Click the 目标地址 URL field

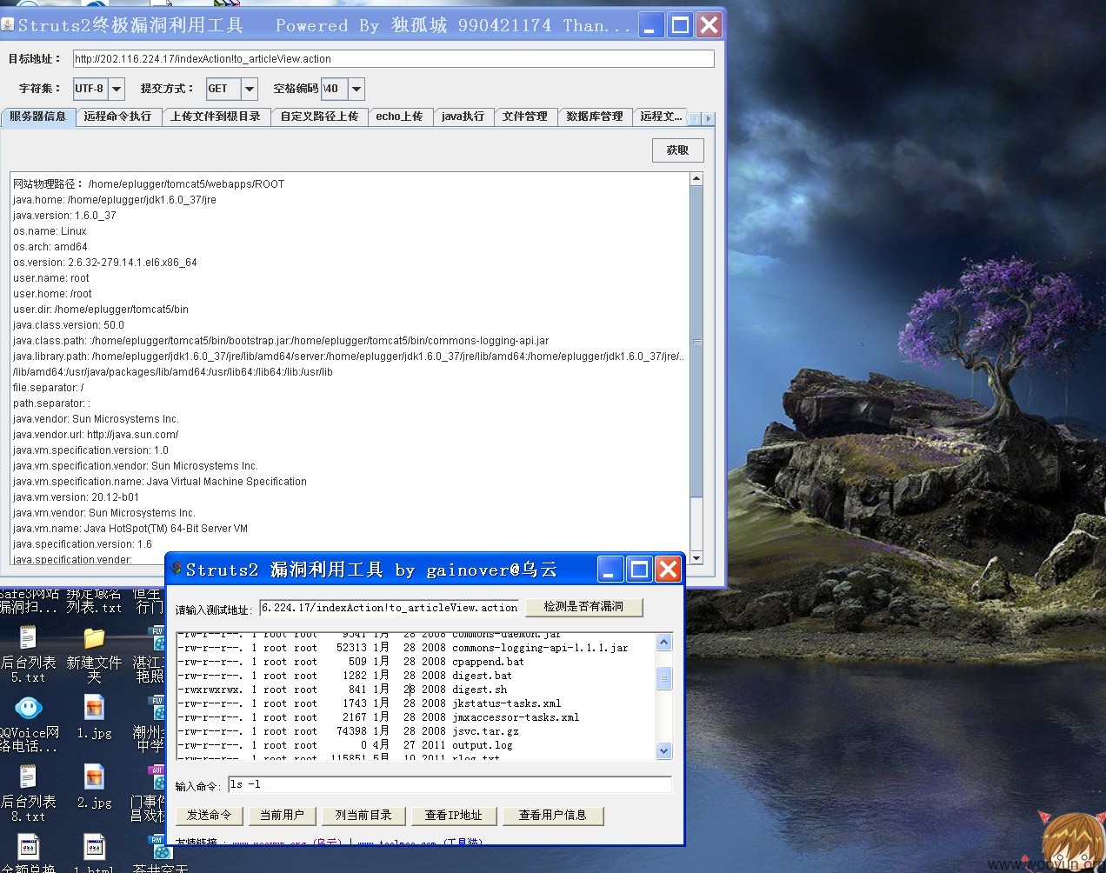(x=393, y=59)
